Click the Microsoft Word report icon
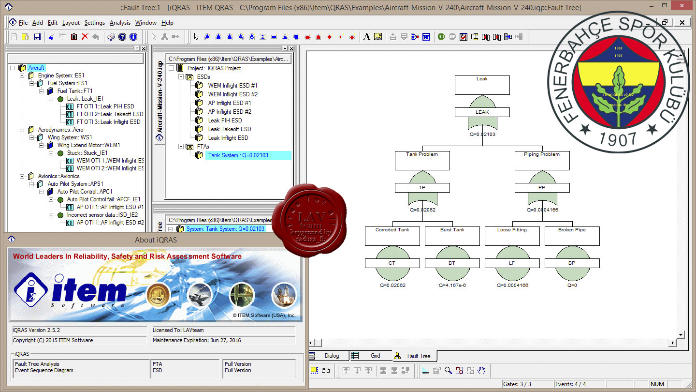Image resolution: width=696 pixels, height=392 pixels. click(426, 36)
